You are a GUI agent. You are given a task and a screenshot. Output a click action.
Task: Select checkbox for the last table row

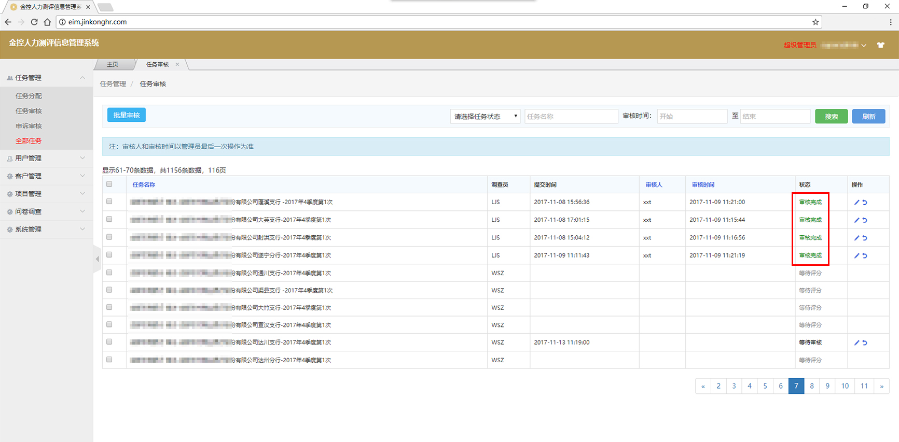point(109,360)
